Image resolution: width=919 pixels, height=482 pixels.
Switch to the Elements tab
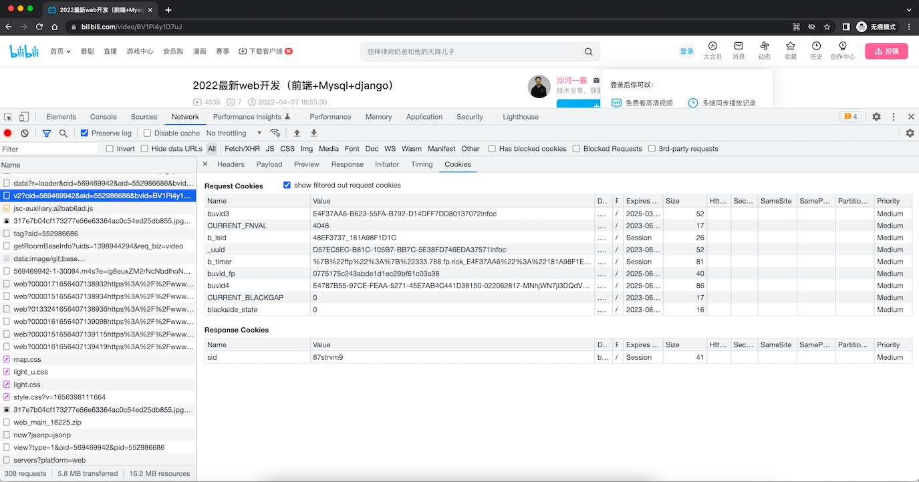[61, 117]
